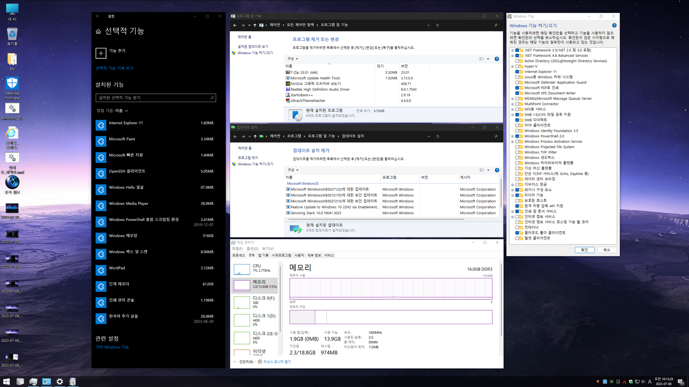689x387 pixels.
Task: Click the search magnifier in 설치된 선택적 기능 찾기 box
Action: 212,98
